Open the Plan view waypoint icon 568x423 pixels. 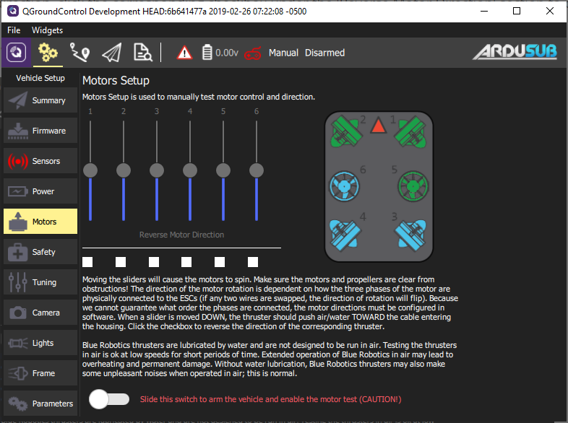point(79,53)
